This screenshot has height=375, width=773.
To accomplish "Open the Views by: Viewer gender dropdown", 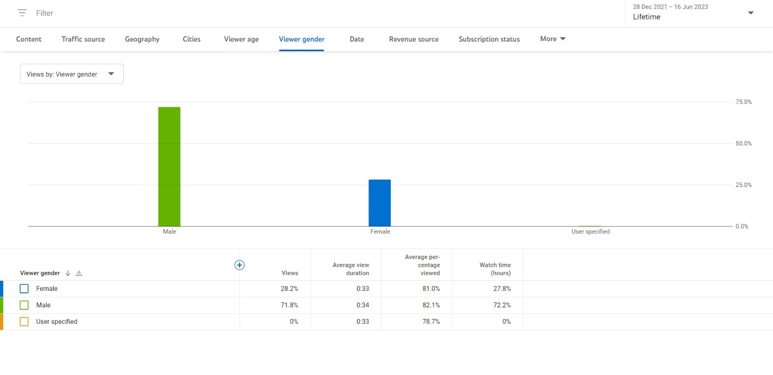I will coord(72,74).
